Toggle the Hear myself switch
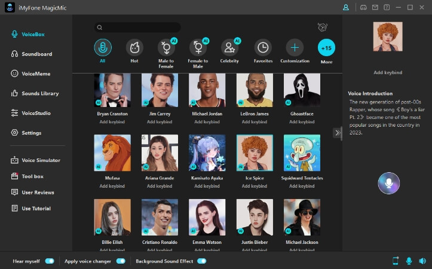 point(50,261)
